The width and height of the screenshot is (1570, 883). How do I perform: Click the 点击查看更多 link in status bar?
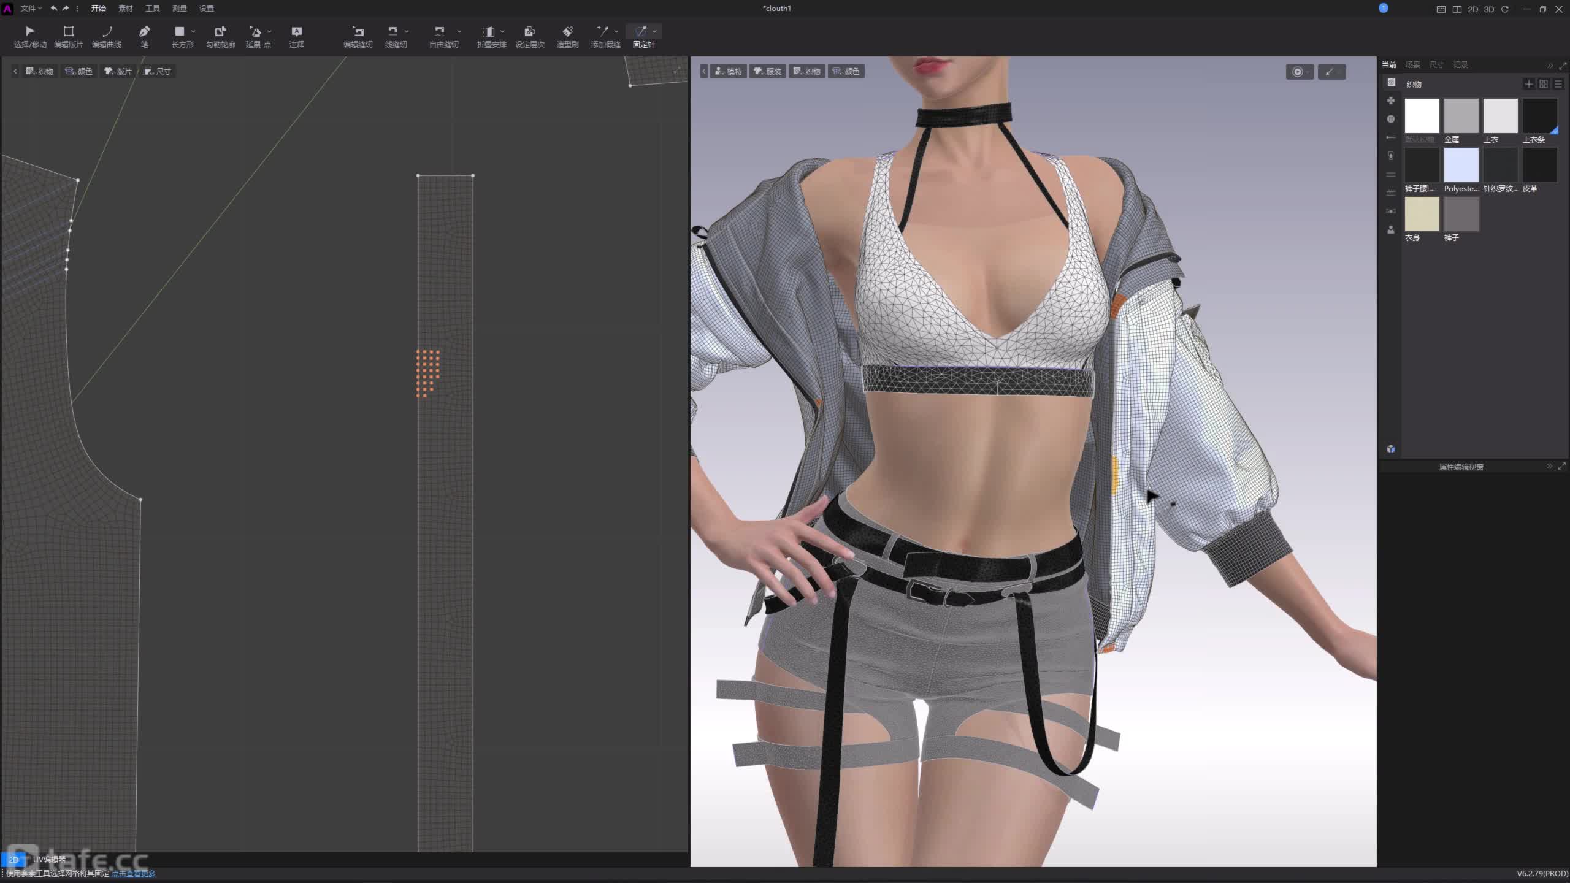pos(134,873)
